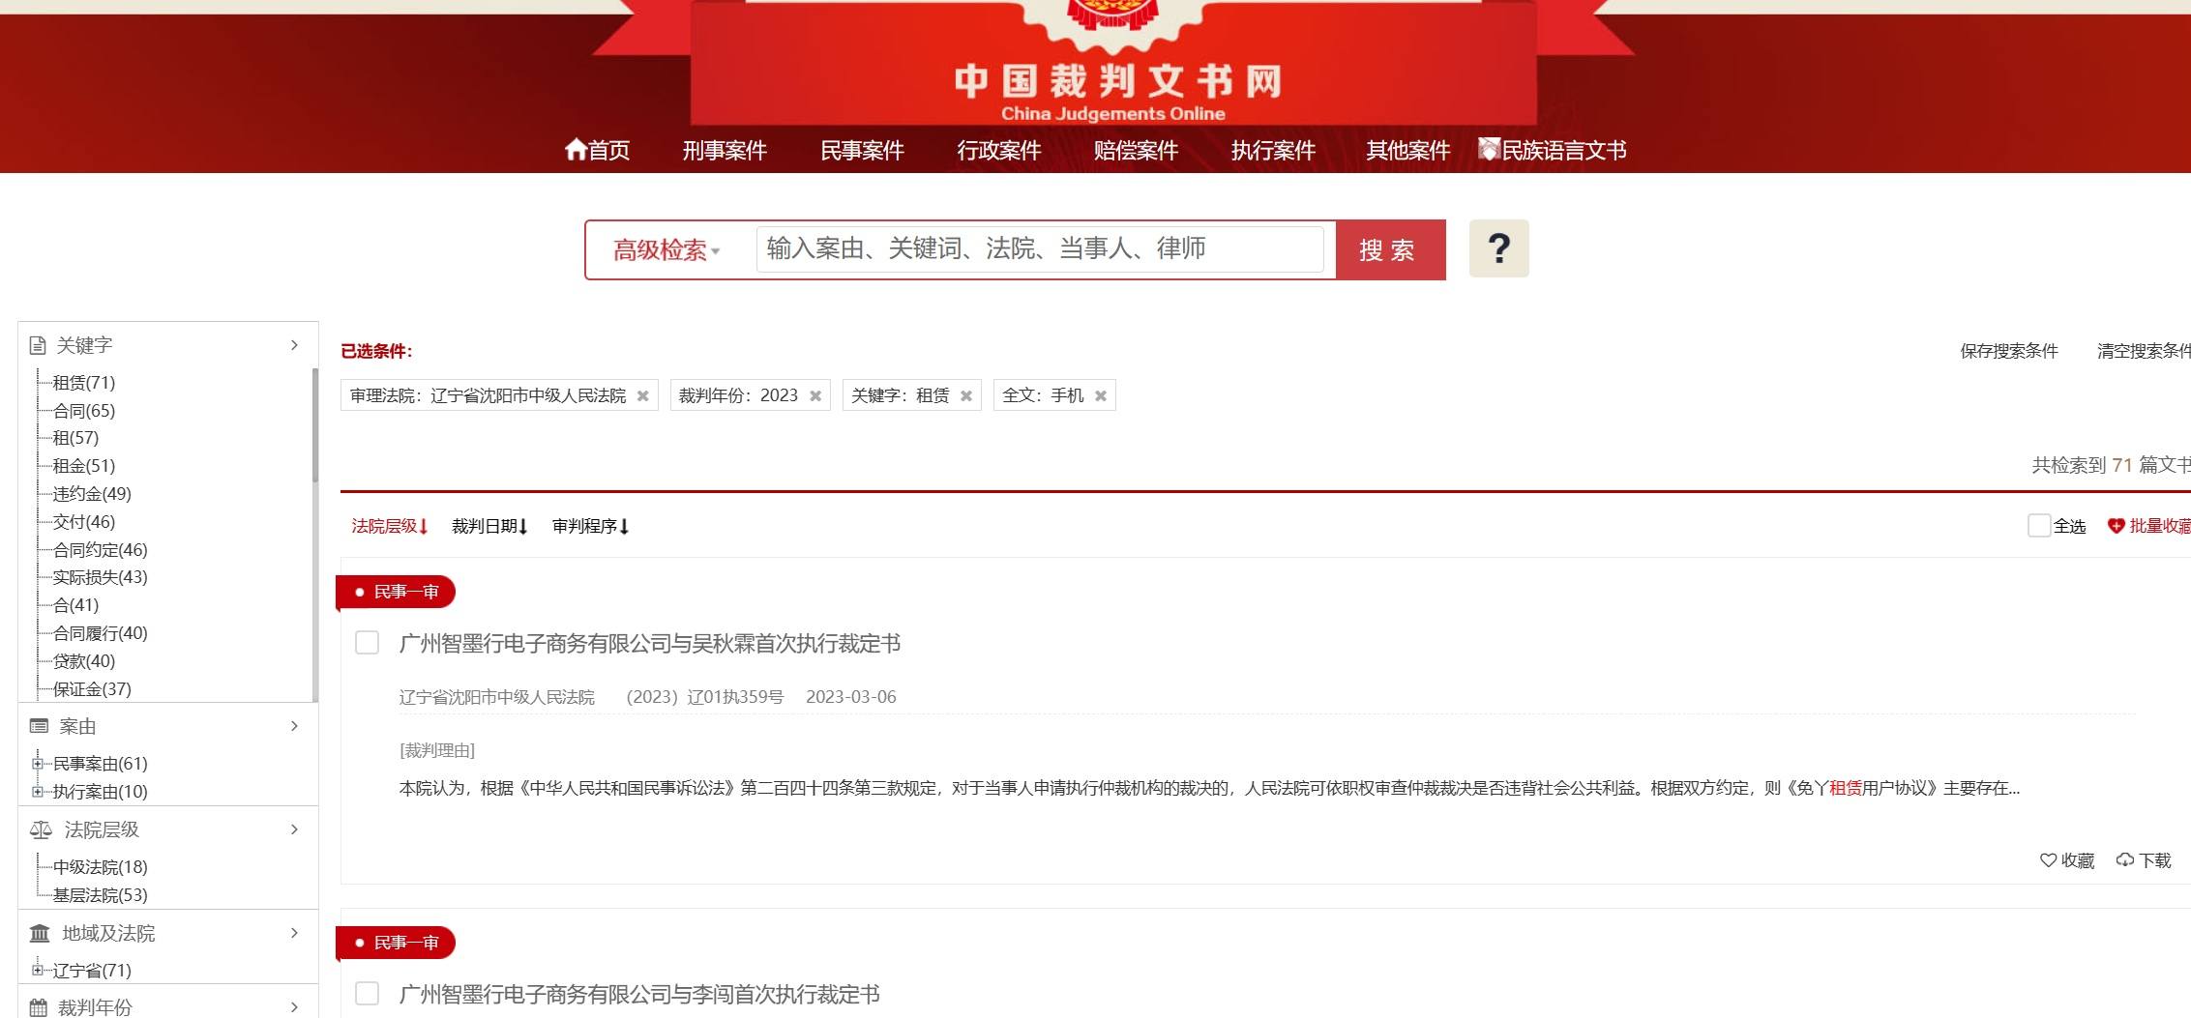Open 执行案件 category
This screenshot has height=1018, width=2191.
1273,150
